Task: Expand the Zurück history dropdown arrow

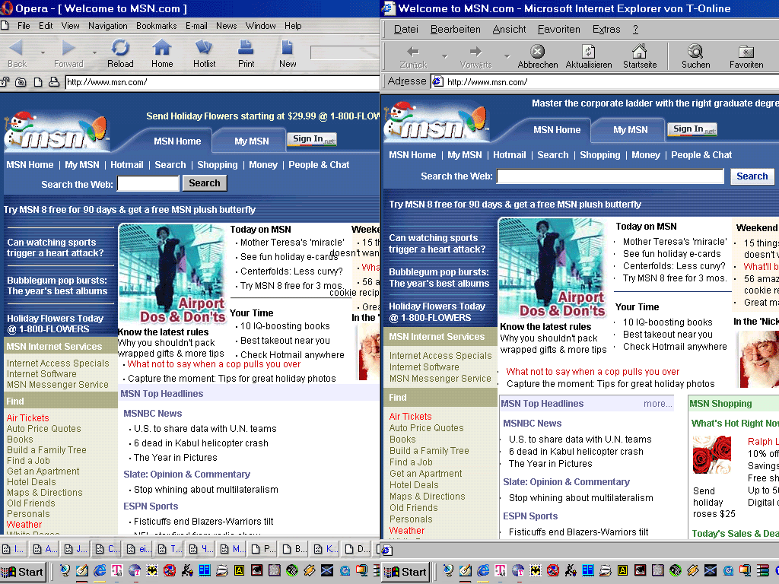Action: (x=444, y=56)
